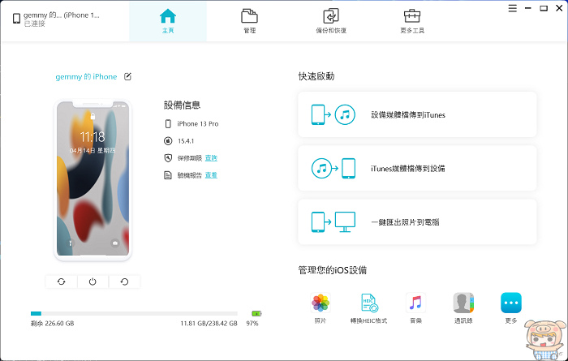This screenshot has height=361, width=568.
Task: Click iTunes媒體檔傳到設備 quick start button
Action: pos(417,168)
